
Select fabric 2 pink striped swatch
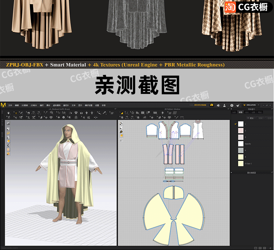pos(241,130)
